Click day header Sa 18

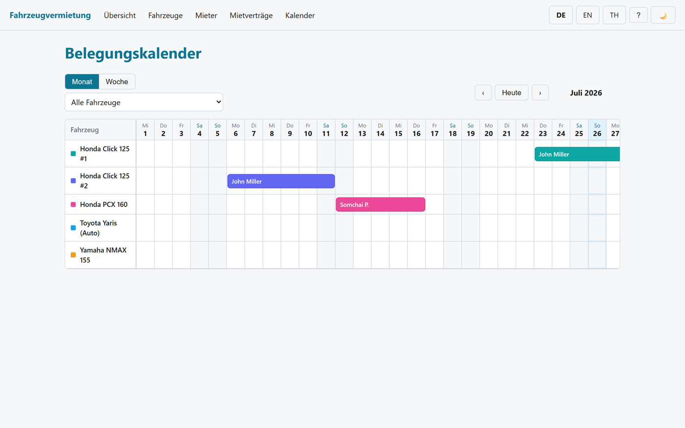[453, 130]
